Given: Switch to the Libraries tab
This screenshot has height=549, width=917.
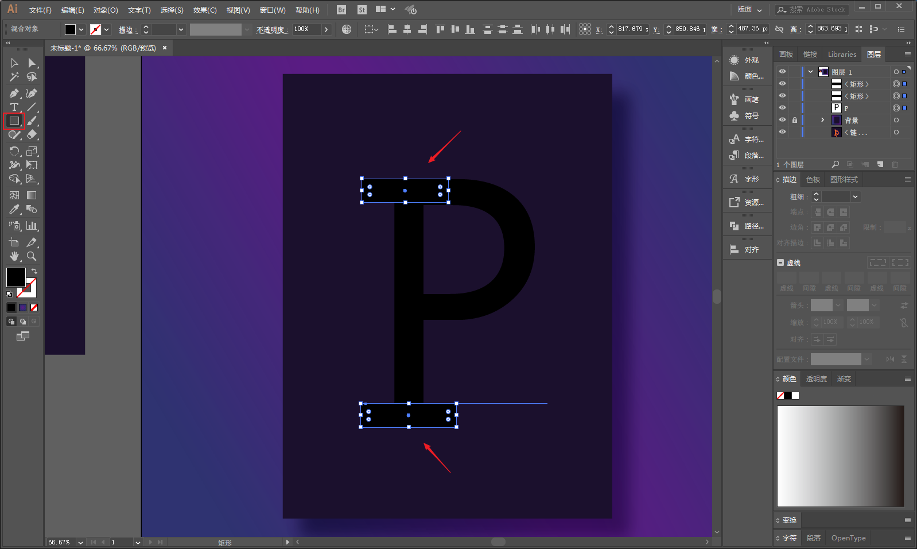Looking at the screenshot, I should (842, 55).
